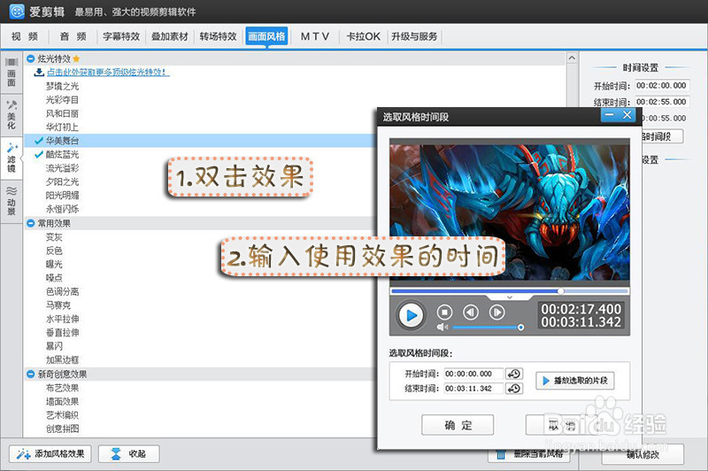Image resolution: width=708 pixels, height=471 pixels.
Task: Step to the next frame
Action: (496, 312)
